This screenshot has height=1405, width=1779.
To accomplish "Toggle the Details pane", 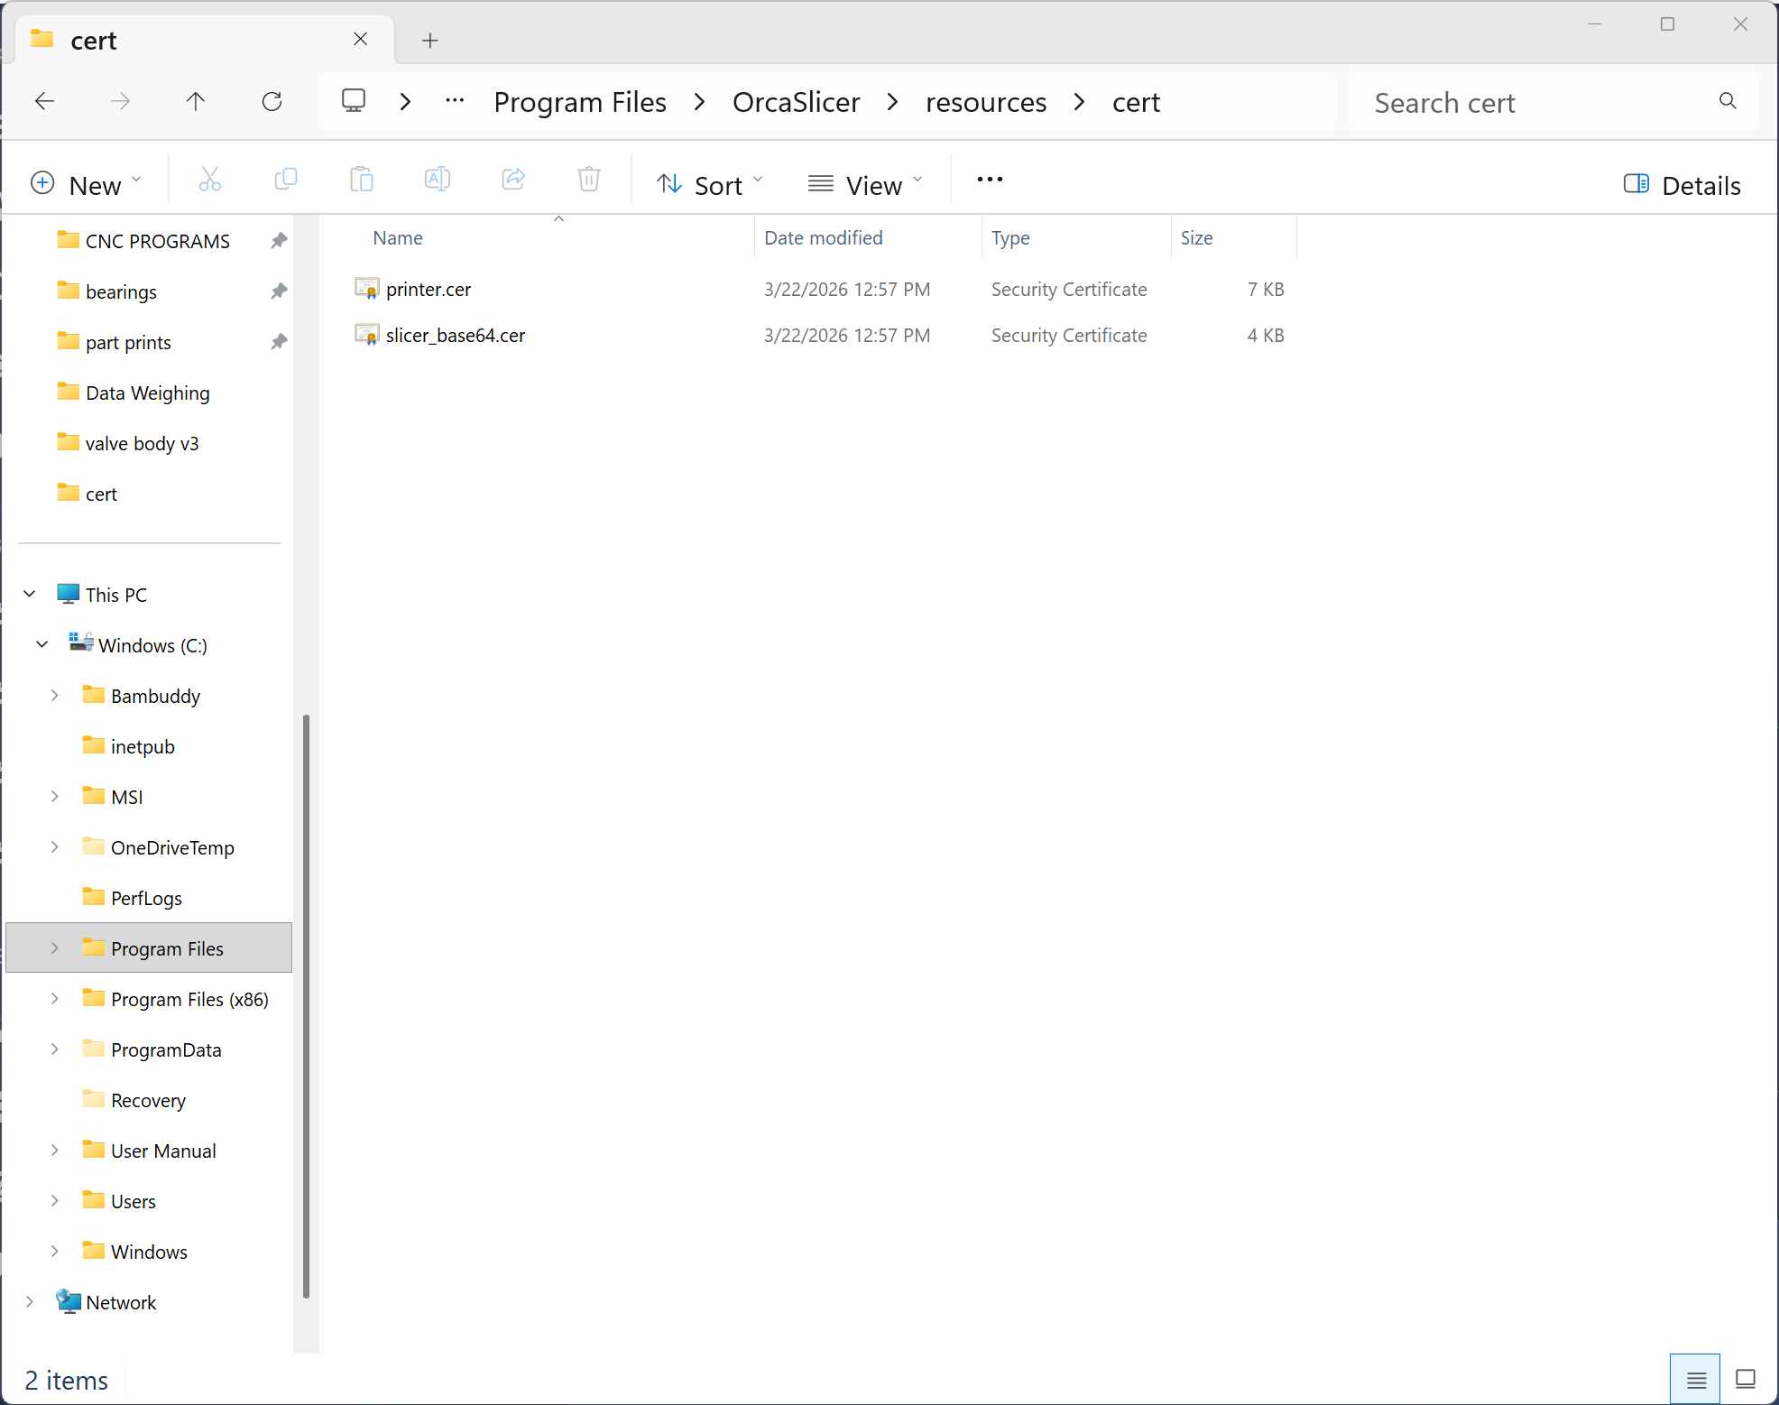I will point(1682,185).
